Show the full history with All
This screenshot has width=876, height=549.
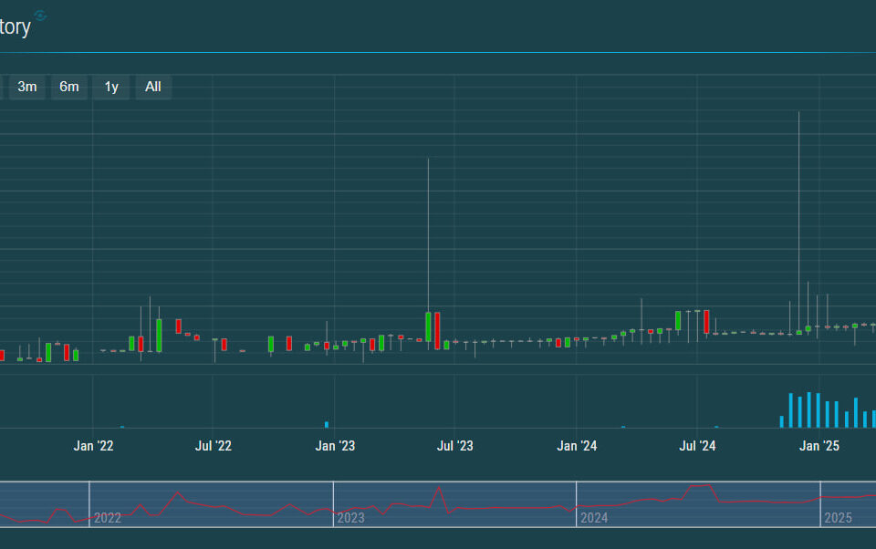coord(153,87)
